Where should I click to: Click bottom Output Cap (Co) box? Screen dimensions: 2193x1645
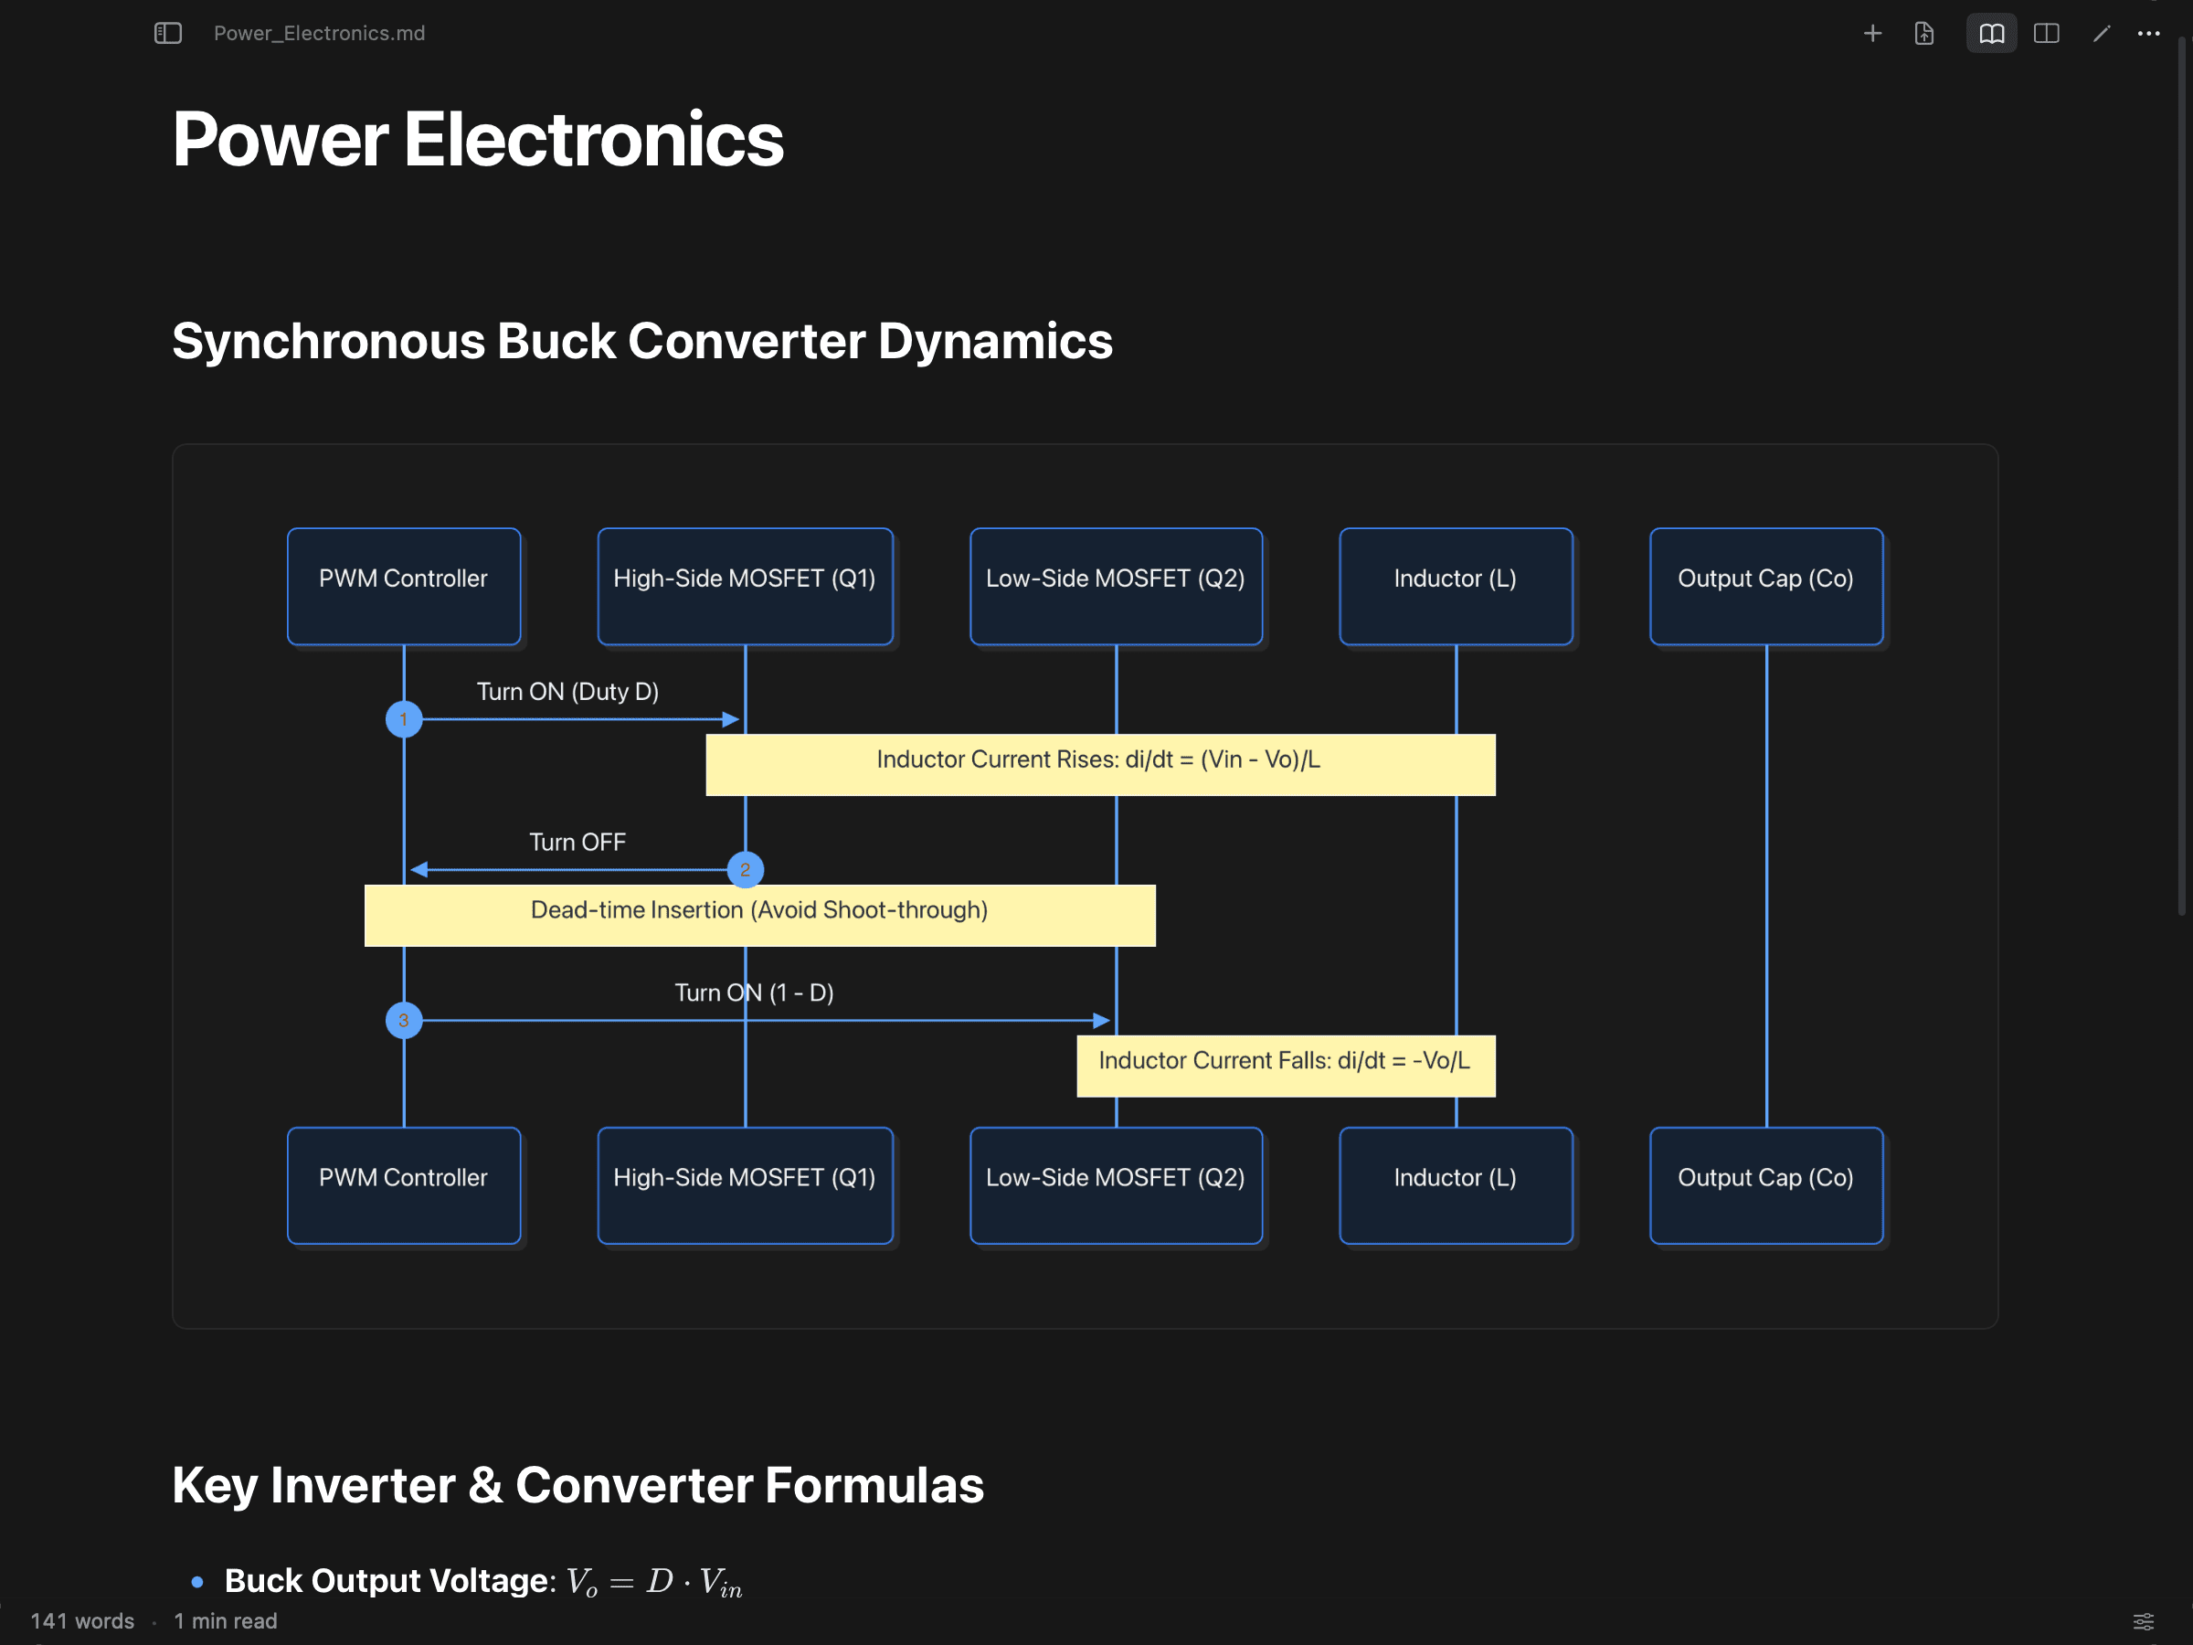pos(1765,1185)
